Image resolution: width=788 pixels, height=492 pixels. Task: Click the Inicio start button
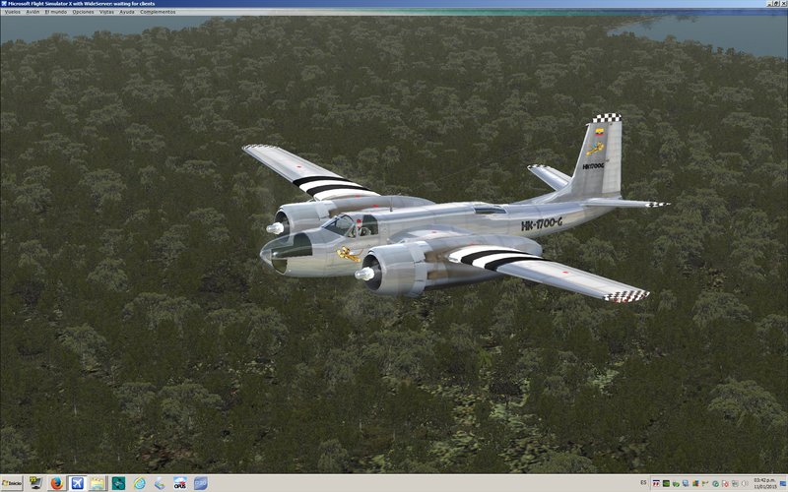coord(12,483)
